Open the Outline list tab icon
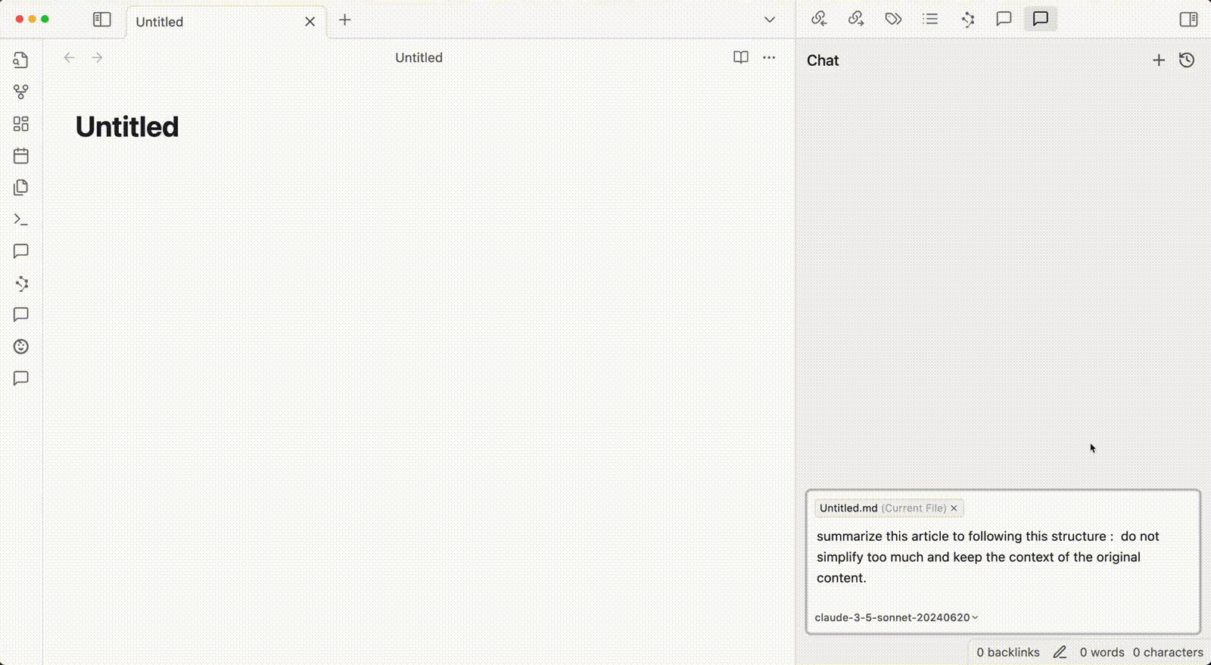 coord(930,19)
